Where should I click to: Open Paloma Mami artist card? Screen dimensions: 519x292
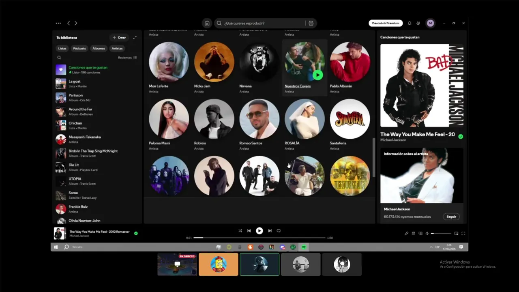(x=169, y=125)
